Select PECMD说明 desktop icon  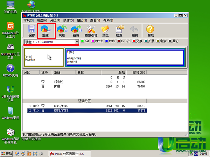pos(10,70)
